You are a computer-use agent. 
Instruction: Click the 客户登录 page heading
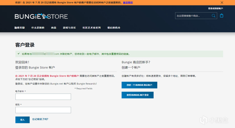tap(25, 45)
